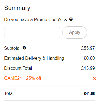Click the divider line above Total
105x102 pixels.
[x=49, y=86]
